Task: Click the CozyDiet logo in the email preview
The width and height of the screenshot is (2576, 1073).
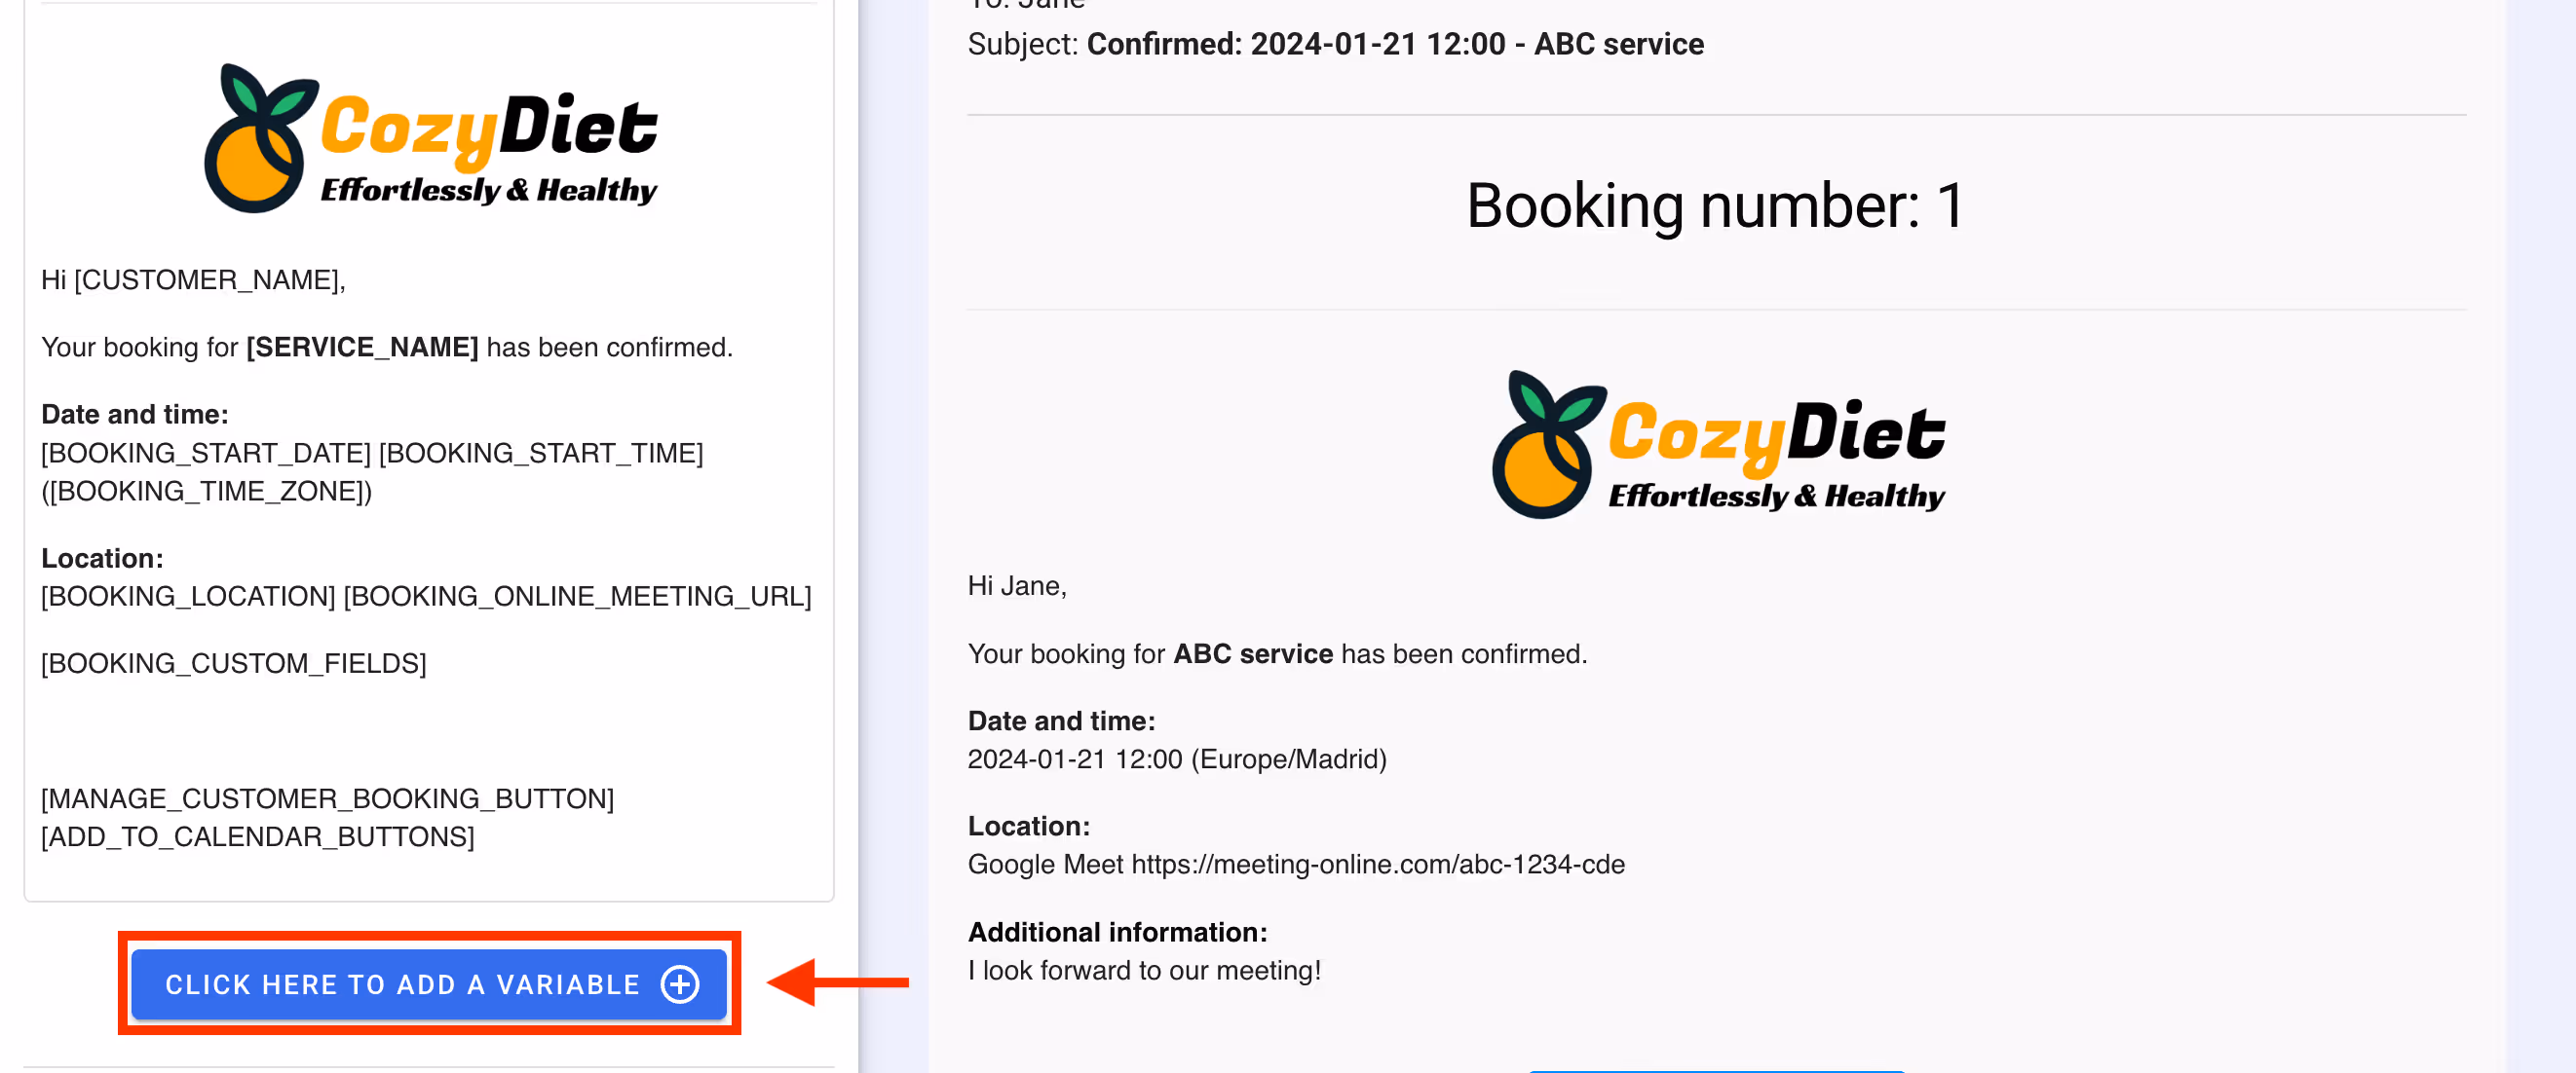Action: coord(1718,445)
